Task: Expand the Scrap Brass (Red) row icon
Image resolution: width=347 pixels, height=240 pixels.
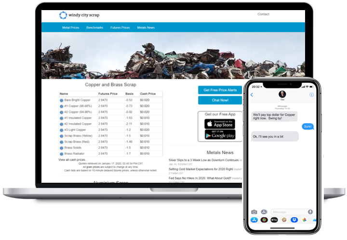Action: pyautogui.click(x=62, y=142)
